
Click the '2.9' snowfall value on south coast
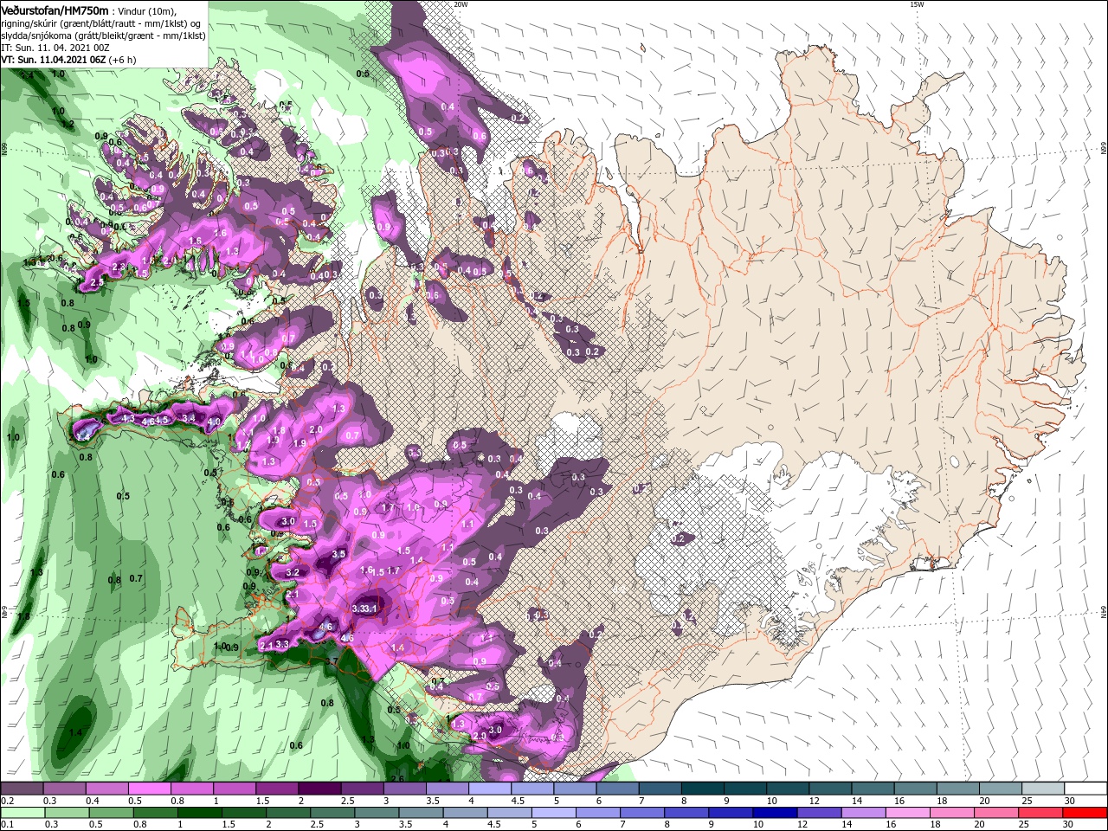tap(480, 736)
